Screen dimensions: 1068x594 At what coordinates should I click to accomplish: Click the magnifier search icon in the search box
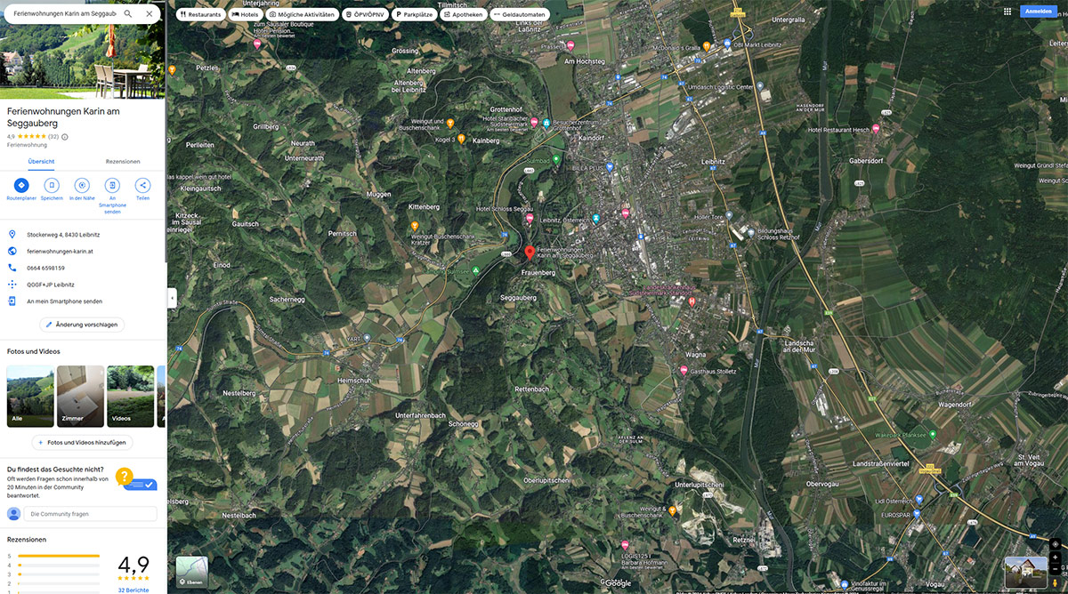coord(128,14)
